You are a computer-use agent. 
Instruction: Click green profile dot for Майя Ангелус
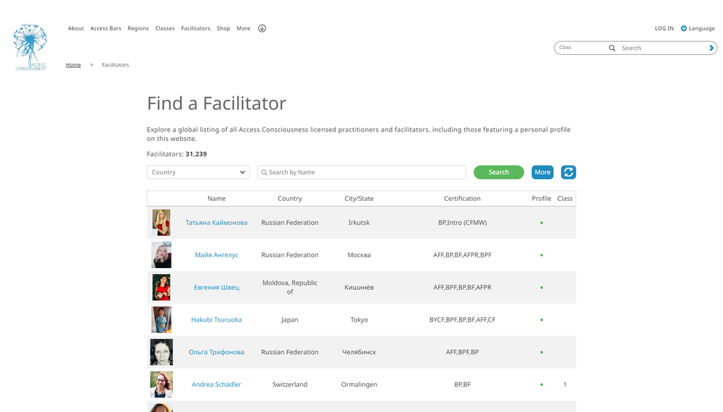(542, 255)
